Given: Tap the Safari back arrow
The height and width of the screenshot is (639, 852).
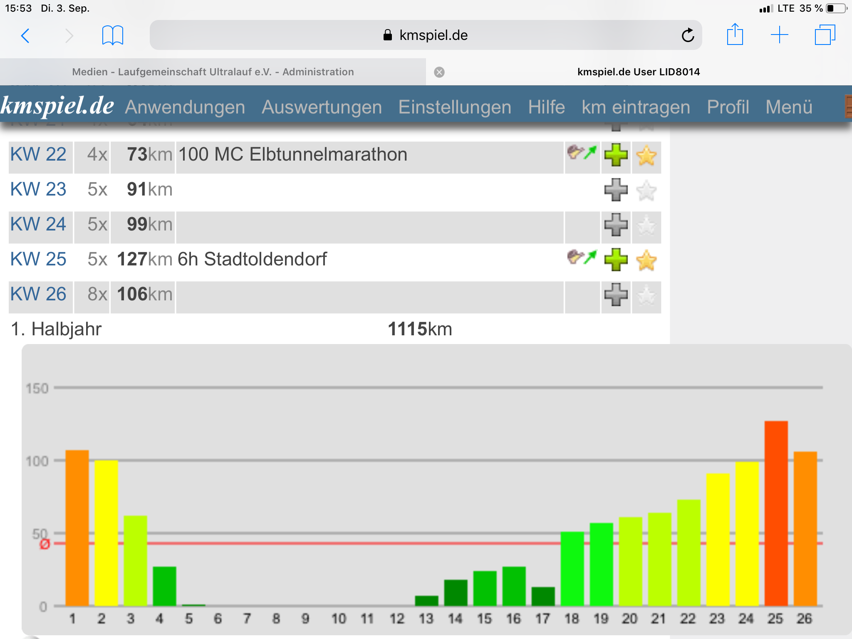Looking at the screenshot, I should point(25,36).
